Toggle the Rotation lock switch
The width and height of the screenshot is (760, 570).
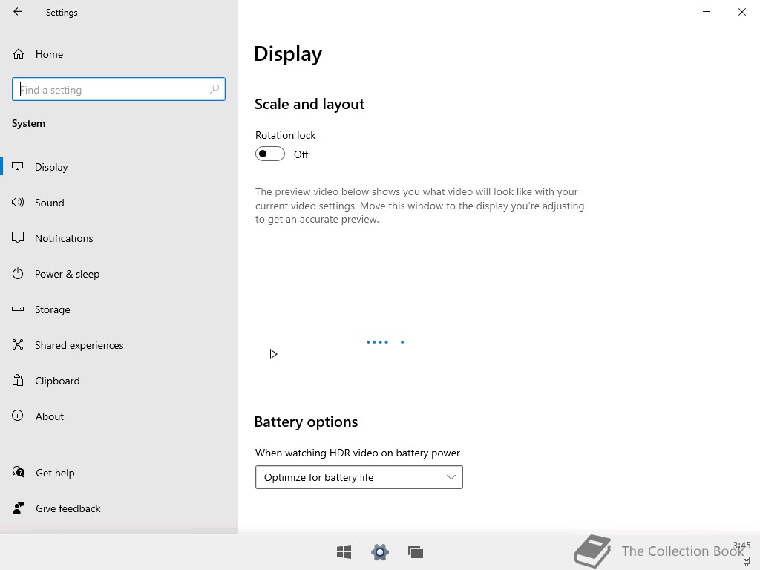(270, 154)
